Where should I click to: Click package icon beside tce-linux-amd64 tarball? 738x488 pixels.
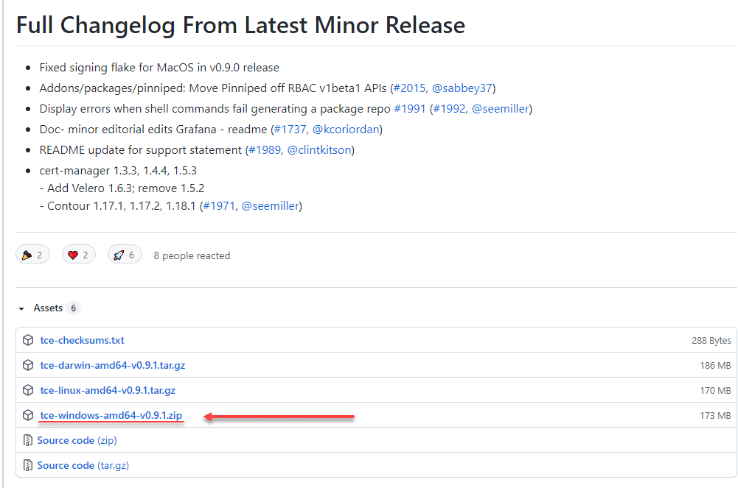point(28,390)
